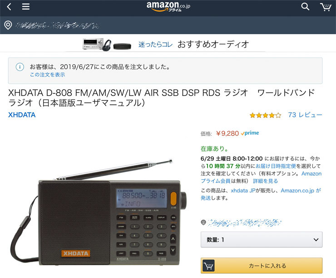
Task: Click the XHDATA D-808 radio product image
Action: pyautogui.click(x=99, y=213)
